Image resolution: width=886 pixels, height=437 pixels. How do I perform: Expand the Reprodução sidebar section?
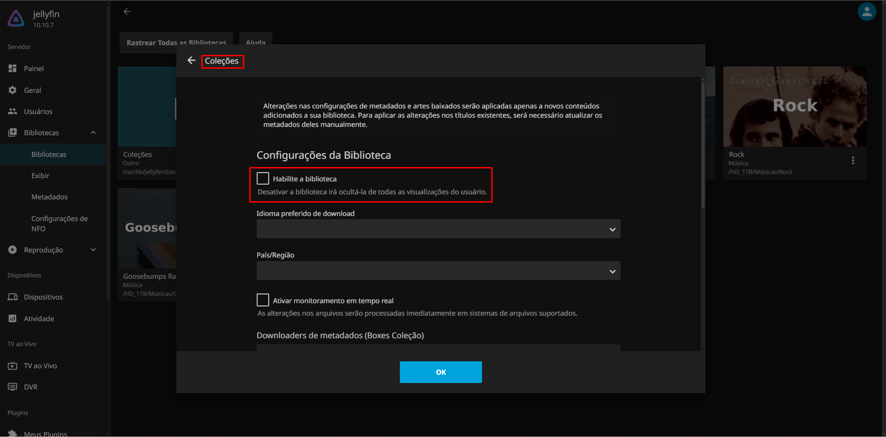click(x=93, y=250)
